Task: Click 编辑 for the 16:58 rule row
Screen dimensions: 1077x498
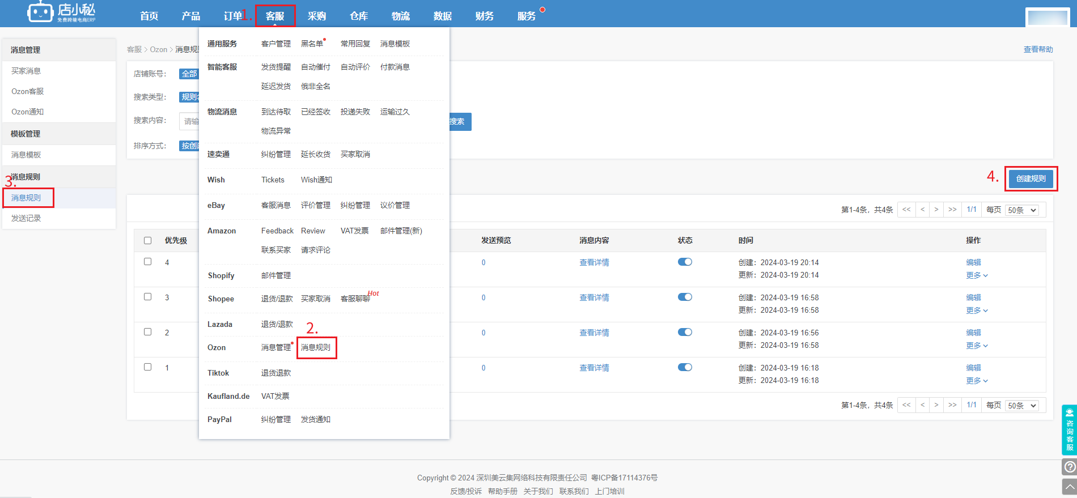Action: (973, 297)
